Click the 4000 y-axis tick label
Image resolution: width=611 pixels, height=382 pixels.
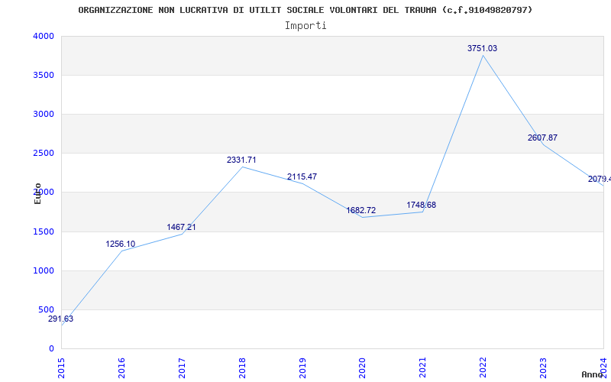tap(44, 36)
